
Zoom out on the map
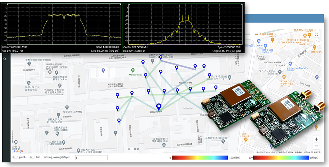pyautogui.click(x=316, y=146)
